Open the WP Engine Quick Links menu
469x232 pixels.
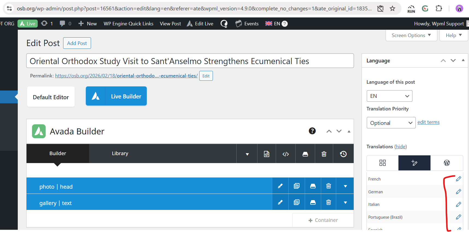(128, 24)
